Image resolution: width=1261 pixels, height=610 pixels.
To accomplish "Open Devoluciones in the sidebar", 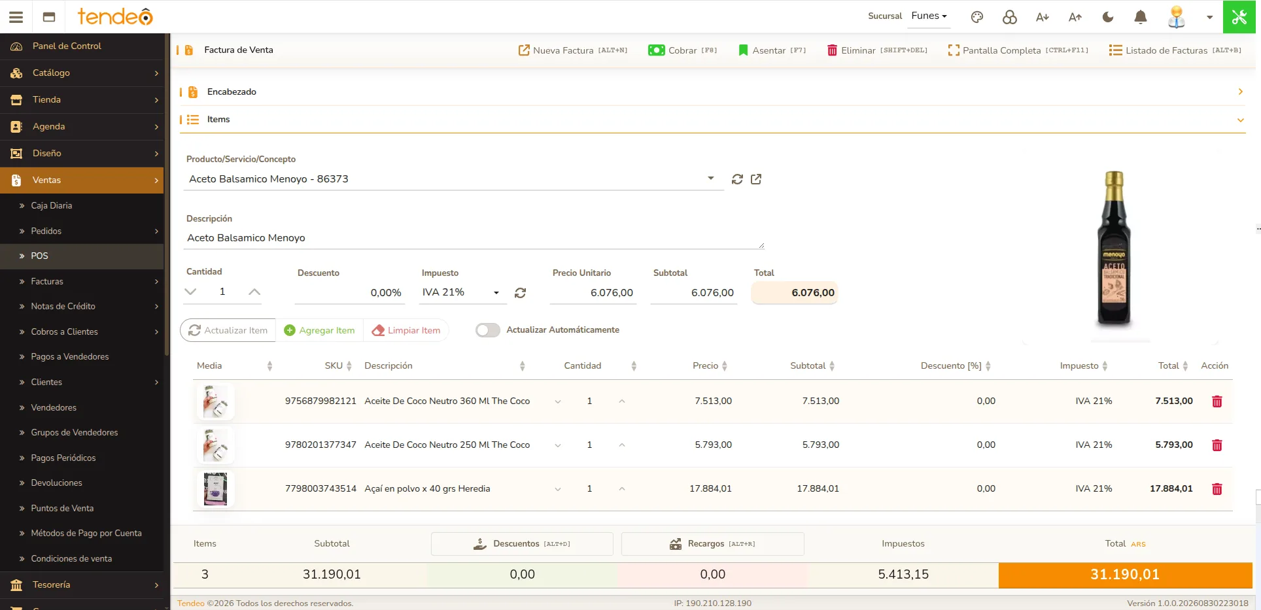I will point(82,483).
